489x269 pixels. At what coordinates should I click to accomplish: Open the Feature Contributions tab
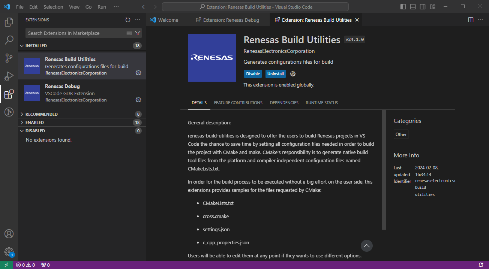238,103
